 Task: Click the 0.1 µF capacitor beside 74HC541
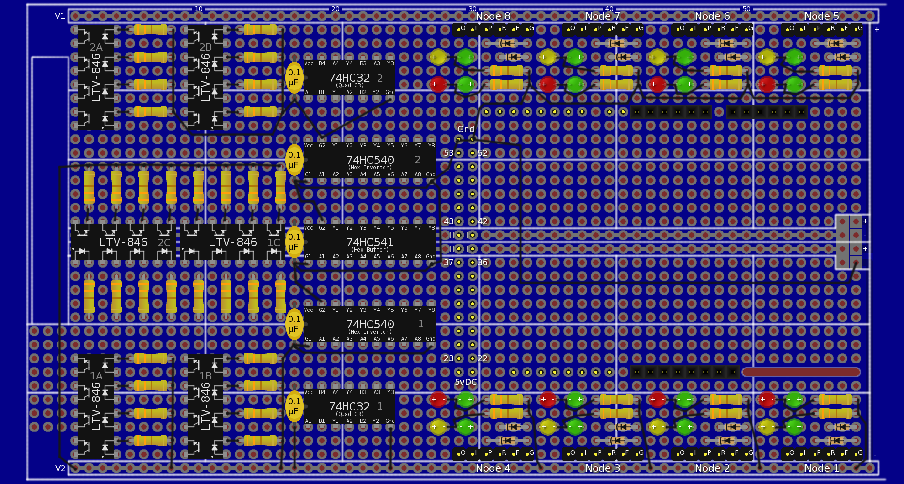(x=294, y=242)
